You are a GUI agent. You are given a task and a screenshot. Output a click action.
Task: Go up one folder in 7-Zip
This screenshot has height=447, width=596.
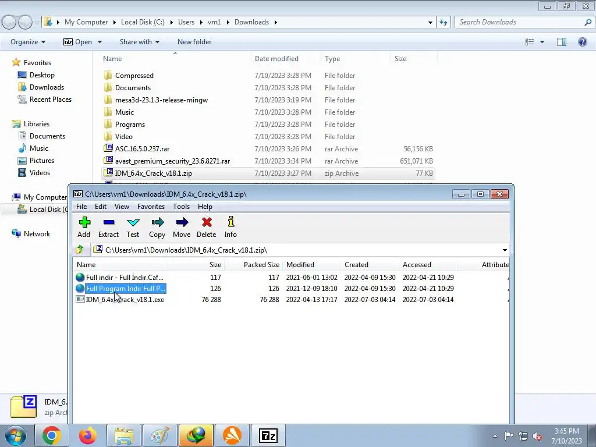80,250
